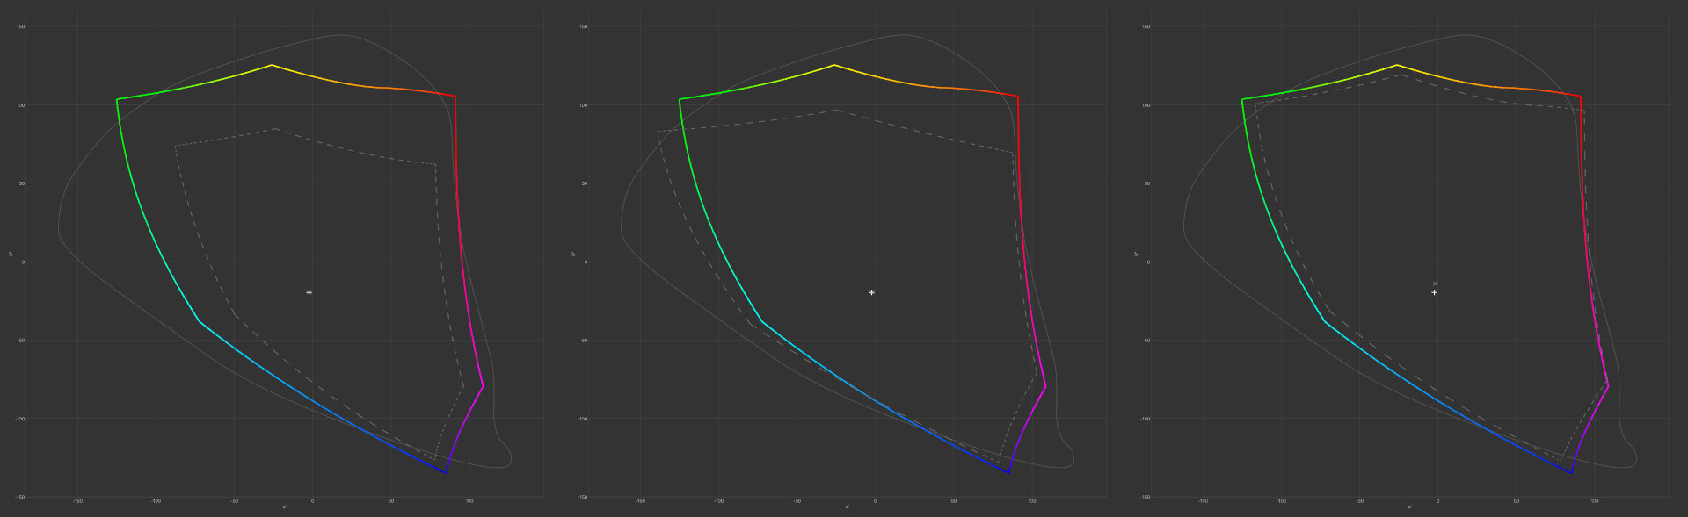Click the red corner vertex in right plot
The height and width of the screenshot is (517, 1688).
coord(1581,97)
